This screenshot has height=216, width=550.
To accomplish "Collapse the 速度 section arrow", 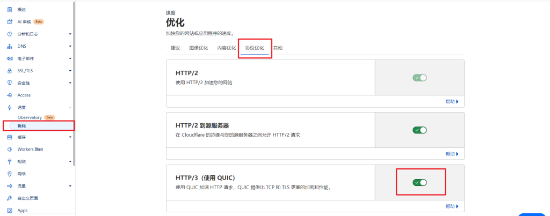I will 70,108.
